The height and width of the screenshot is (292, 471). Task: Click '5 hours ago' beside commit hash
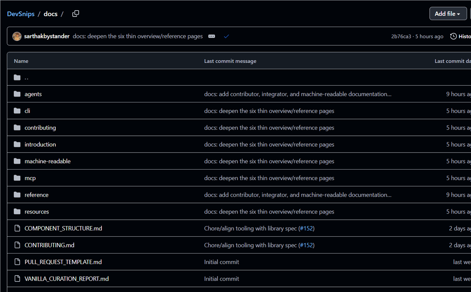[429, 36]
